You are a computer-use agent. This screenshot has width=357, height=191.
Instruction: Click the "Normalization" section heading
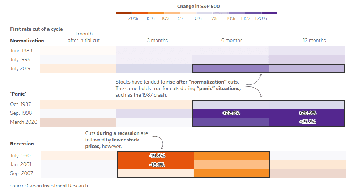[27, 41]
